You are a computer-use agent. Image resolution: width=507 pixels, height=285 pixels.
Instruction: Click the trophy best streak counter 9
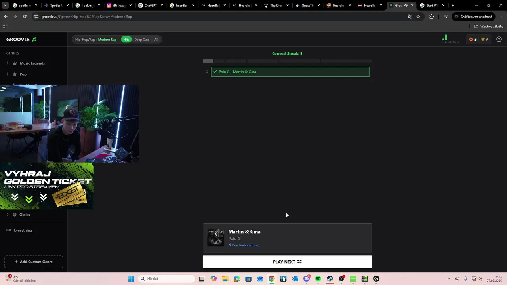click(x=484, y=39)
